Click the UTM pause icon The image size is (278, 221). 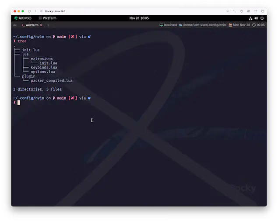coord(35,11)
